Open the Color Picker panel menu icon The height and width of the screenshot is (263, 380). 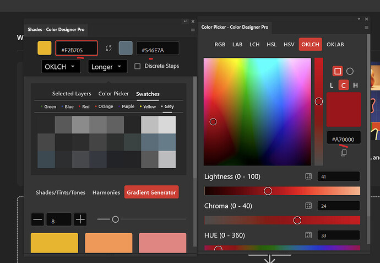pyautogui.click(x=366, y=28)
